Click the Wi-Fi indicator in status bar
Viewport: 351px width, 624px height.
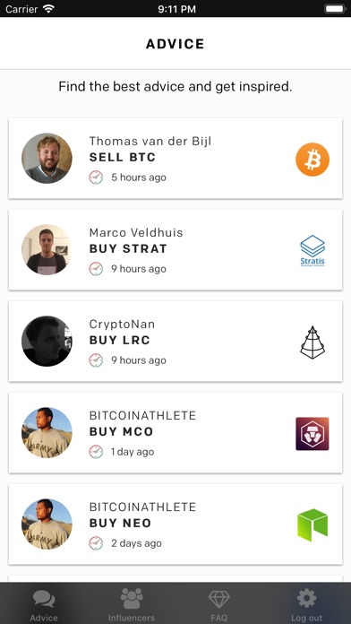tap(49, 9)
